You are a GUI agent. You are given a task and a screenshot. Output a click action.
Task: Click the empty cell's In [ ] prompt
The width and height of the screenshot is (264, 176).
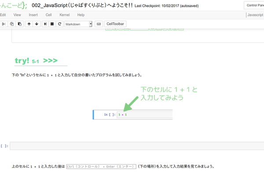pos(4,146)
